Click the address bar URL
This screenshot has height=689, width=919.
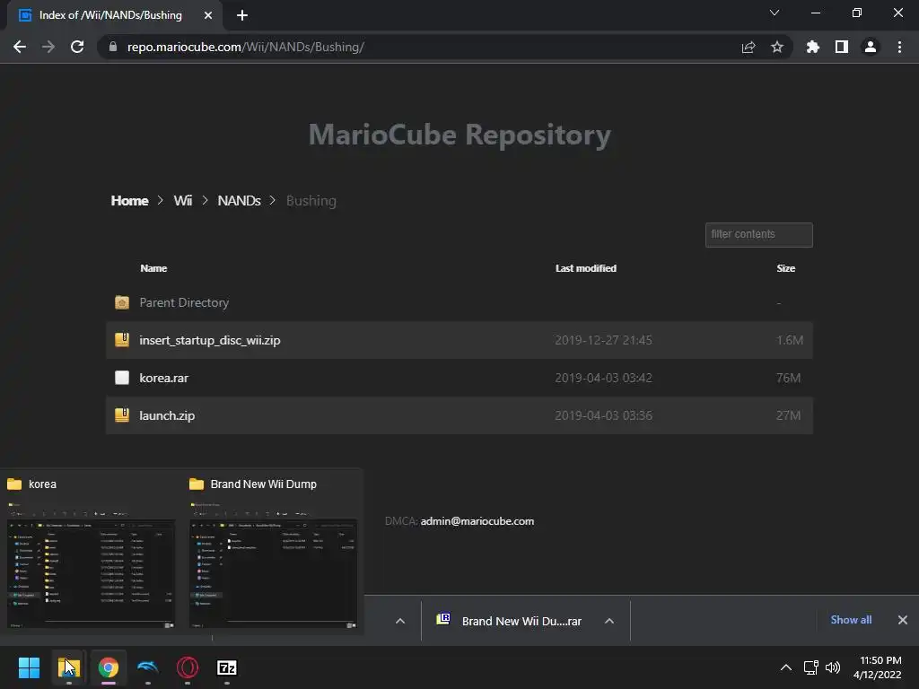tap(246, 47)
